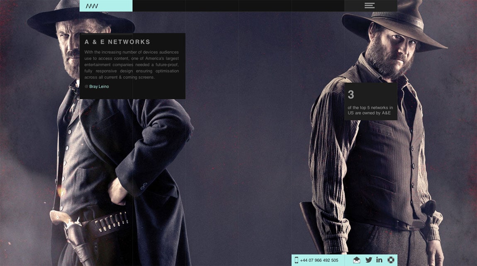
Task: Click the number 3 statistic
Action: [x=351, y=94]
